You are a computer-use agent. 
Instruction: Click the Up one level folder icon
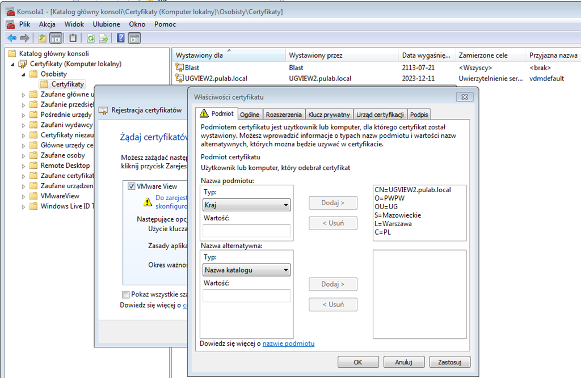42,38
